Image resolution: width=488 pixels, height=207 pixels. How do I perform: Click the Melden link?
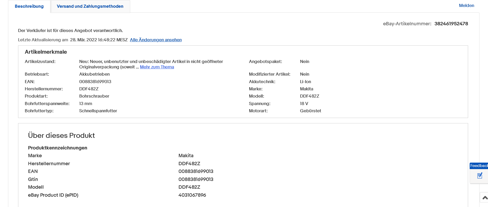pyautogui.click(x=466, y=5)
